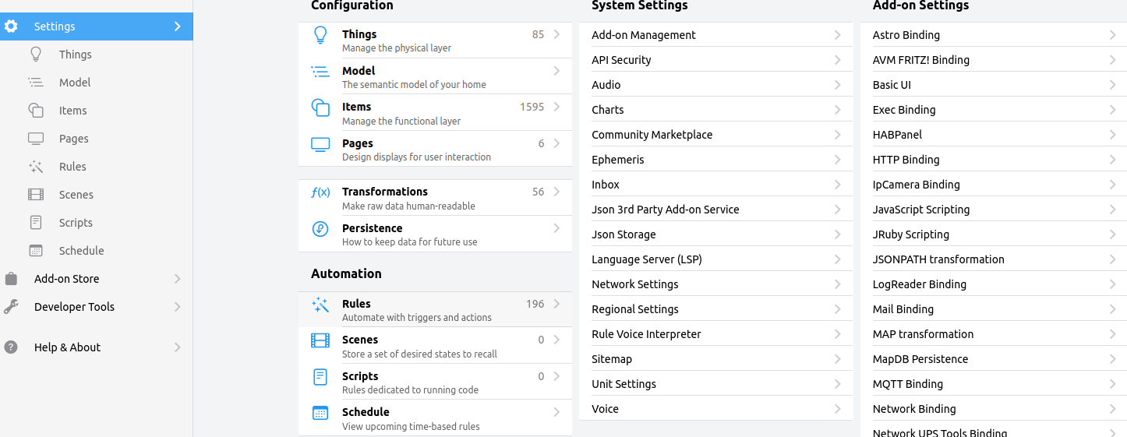The height and width of the screenshot is (437, 1127).
Task: Click the Settings gear icon in sidebar
Action: (x=11, y=26)
